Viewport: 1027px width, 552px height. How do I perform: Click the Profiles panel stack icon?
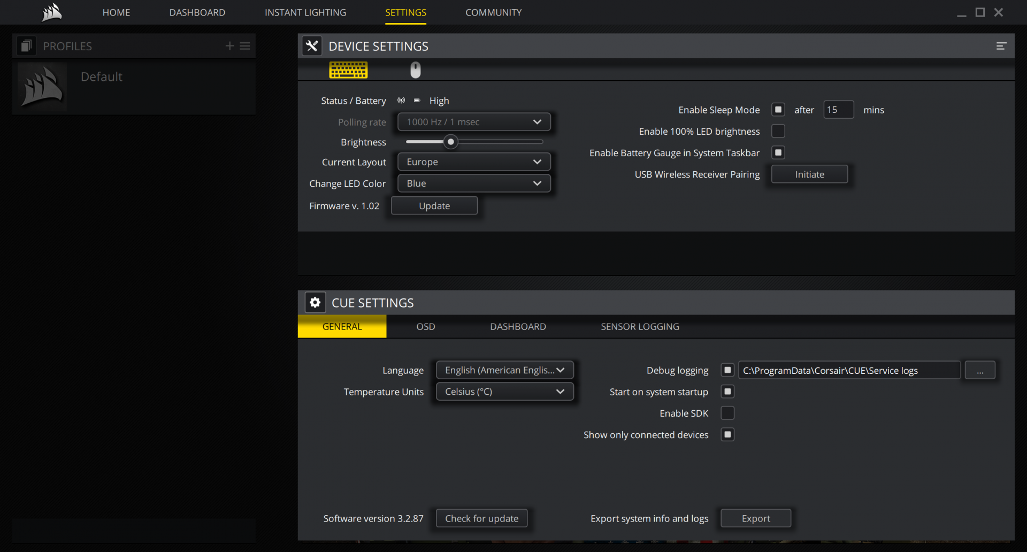(x=26, y=46)
